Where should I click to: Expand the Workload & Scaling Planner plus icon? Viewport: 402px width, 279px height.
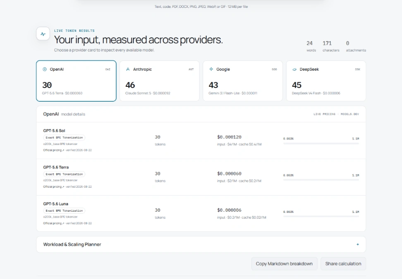tap(358, 244)
